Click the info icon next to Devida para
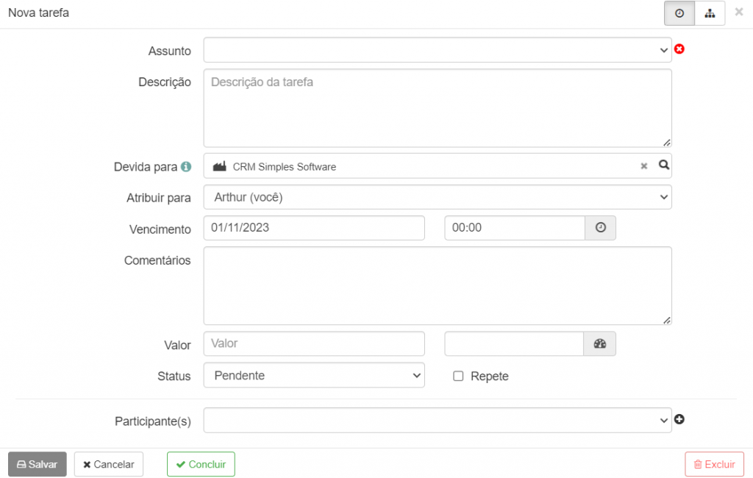 pyautogui.click(x=186, y=167)
